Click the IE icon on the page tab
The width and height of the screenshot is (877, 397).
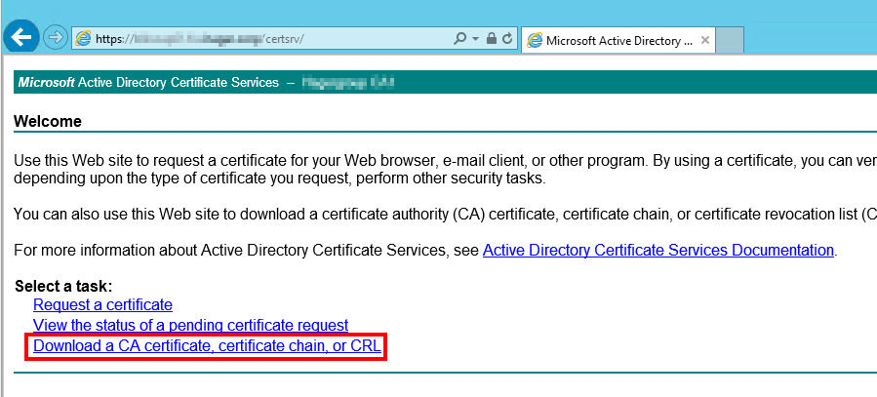(x=535, y=41)
